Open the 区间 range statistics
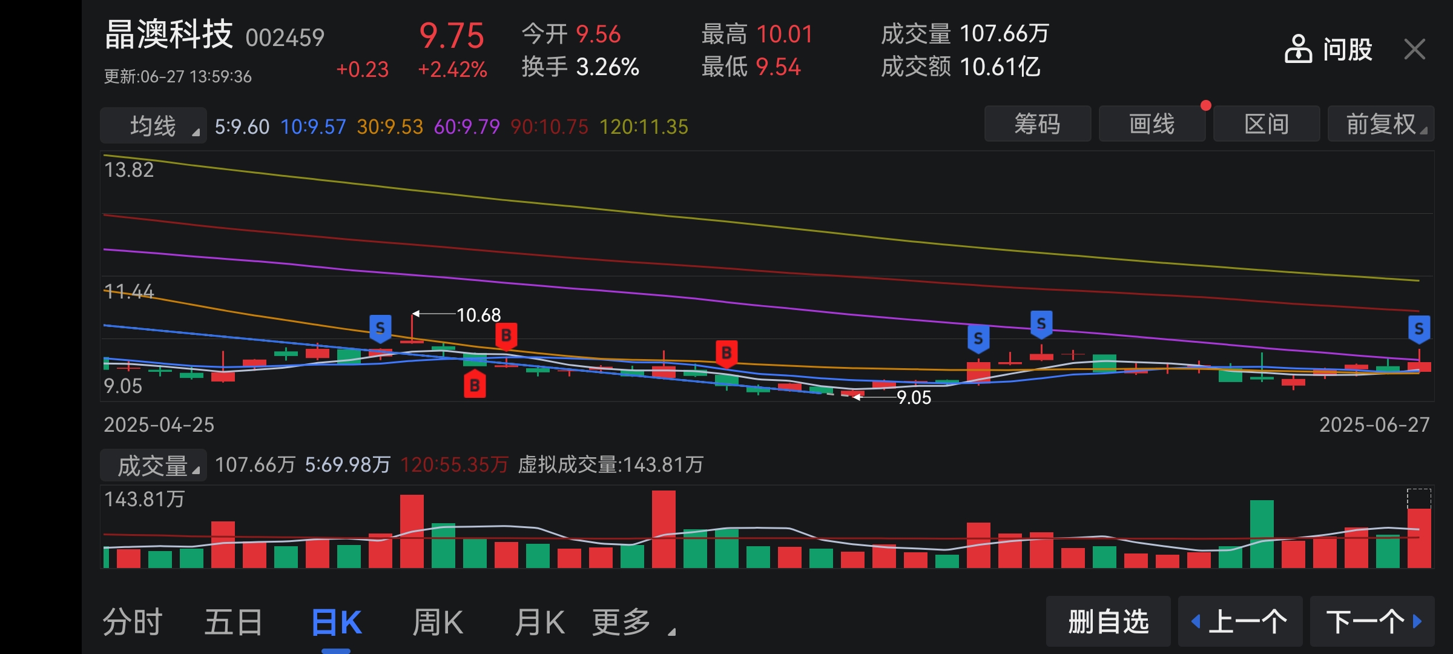 [1267, 124]
